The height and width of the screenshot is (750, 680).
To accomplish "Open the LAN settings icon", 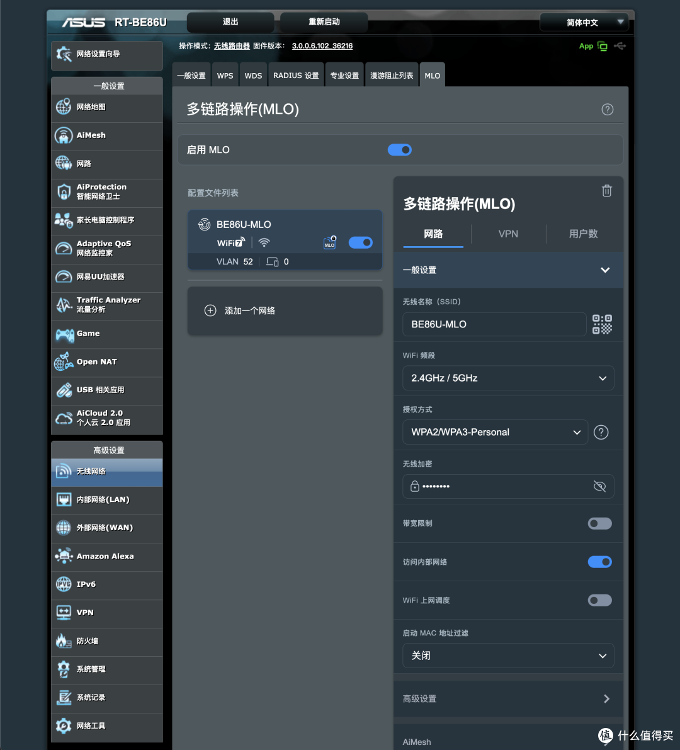I will click(64, 499).
